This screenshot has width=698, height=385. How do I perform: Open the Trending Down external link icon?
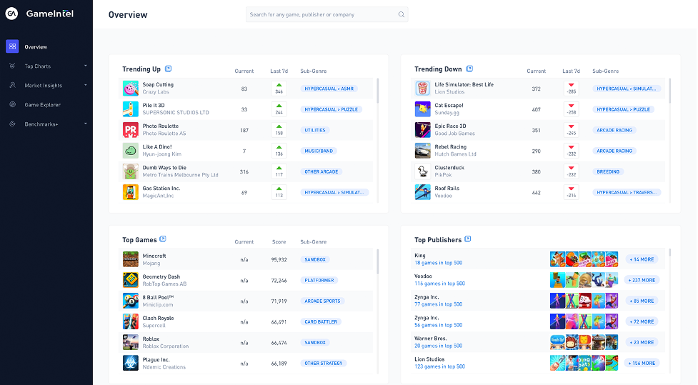tap(469, 69)
